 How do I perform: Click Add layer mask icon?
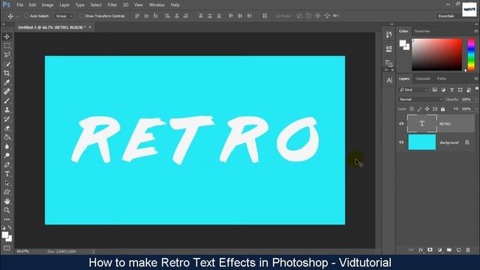click(430, 250)
